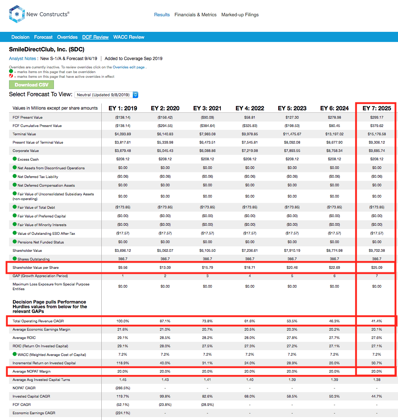Click green dot next to Net Deferred Tax Liability

15,176
